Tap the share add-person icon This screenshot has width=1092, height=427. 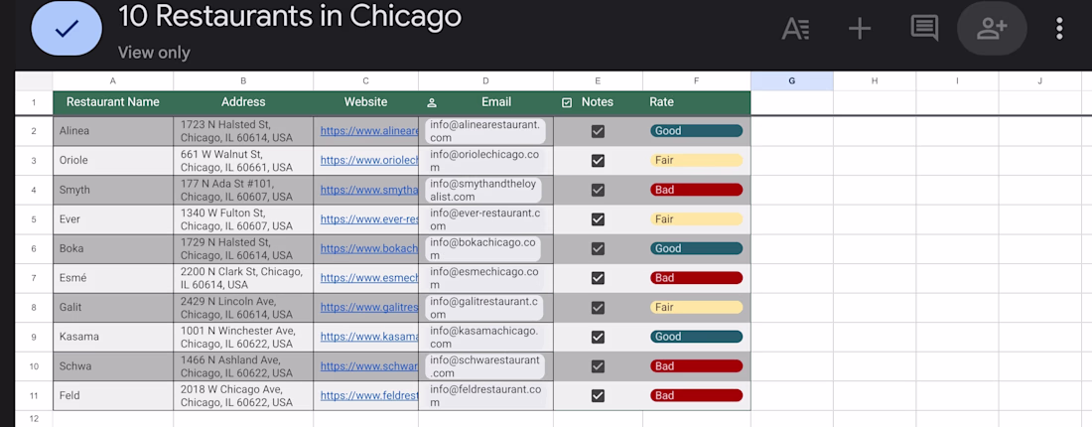992,29
